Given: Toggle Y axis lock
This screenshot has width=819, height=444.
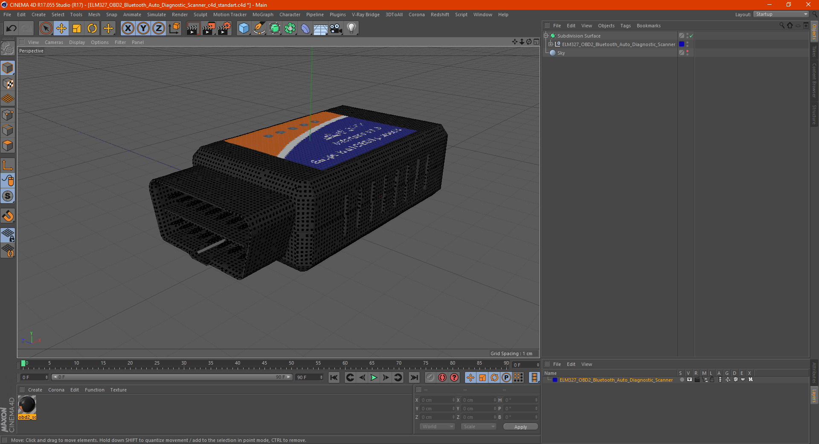Looking at the screenshot, I should 143,29.
